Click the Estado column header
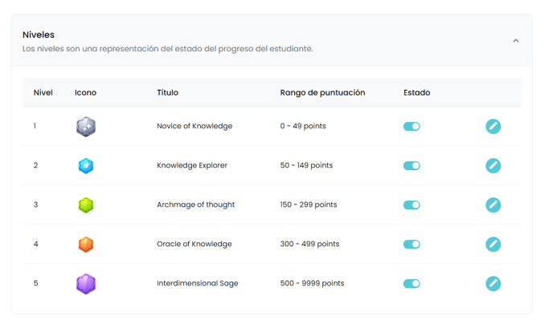The height and width of the screenshot is (324, 553). [x=416, y=92]
